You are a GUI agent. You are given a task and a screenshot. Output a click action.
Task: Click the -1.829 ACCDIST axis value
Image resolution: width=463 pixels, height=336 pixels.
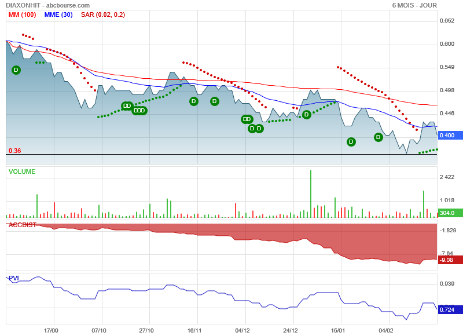448,230
